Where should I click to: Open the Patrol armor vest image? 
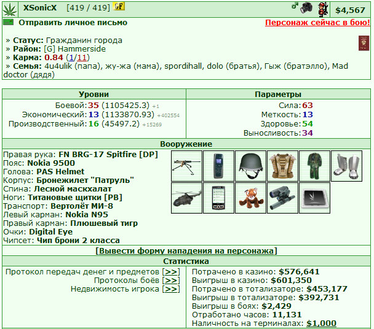point(282,166)
